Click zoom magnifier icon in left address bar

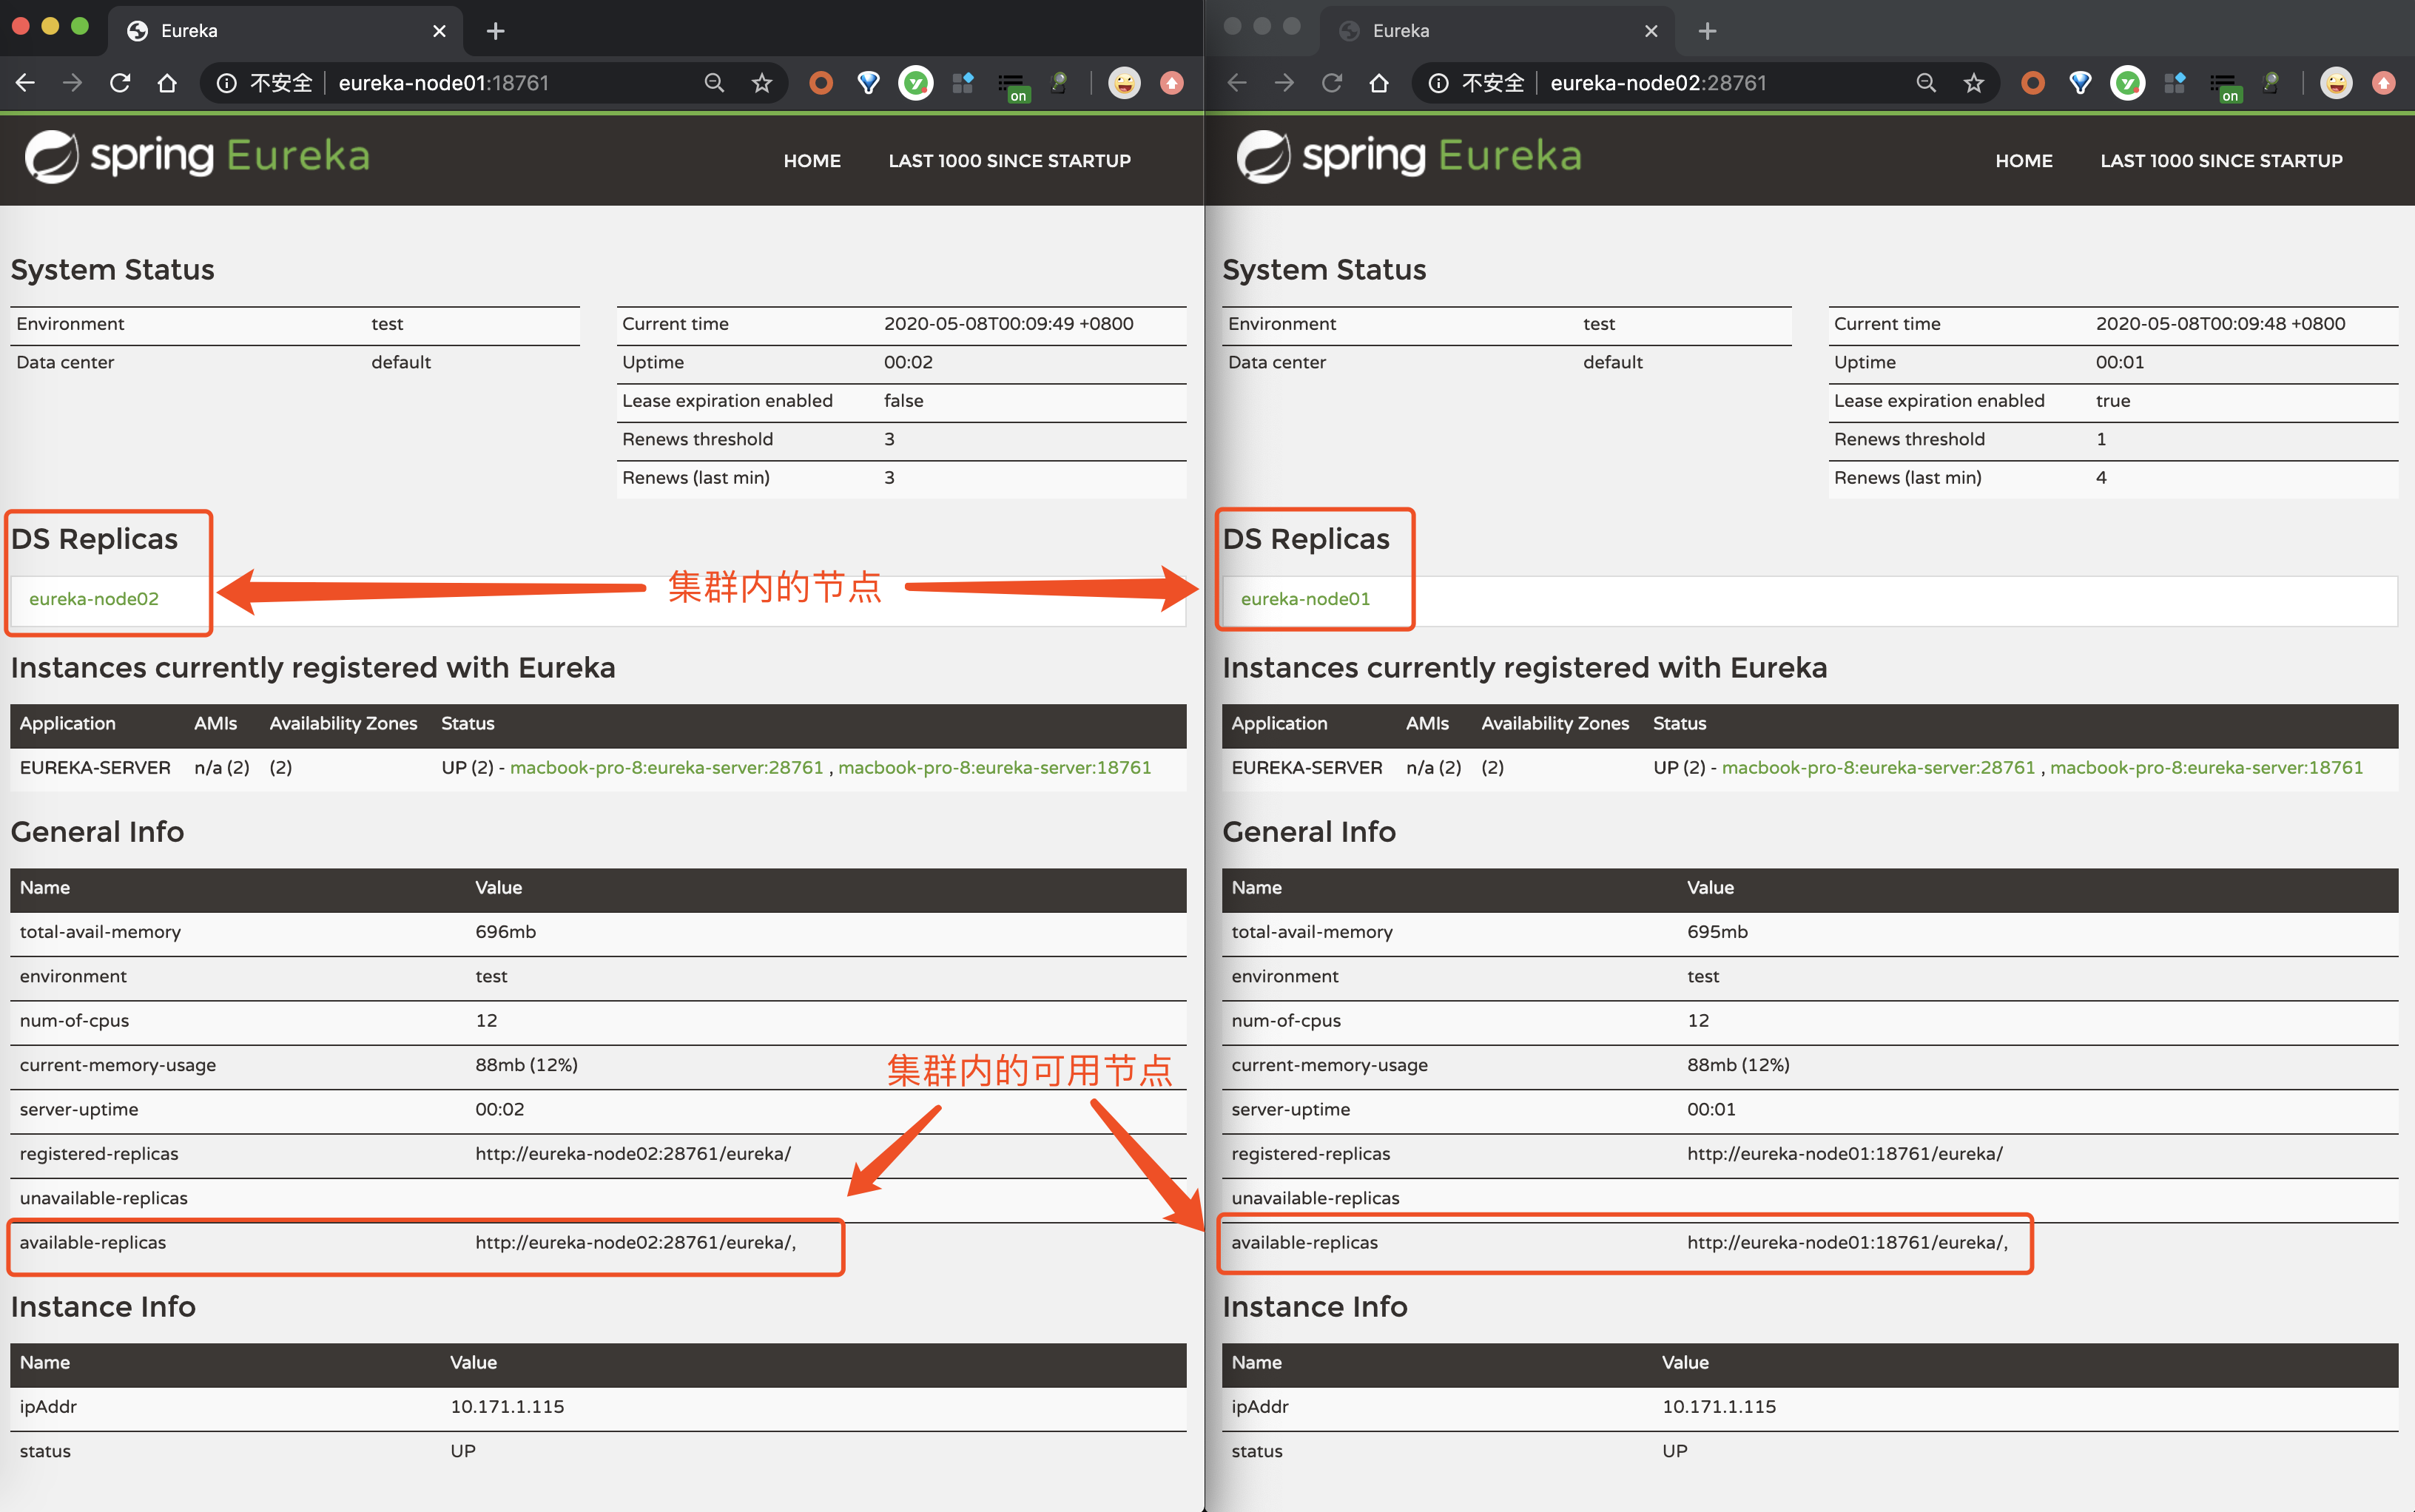714,83
